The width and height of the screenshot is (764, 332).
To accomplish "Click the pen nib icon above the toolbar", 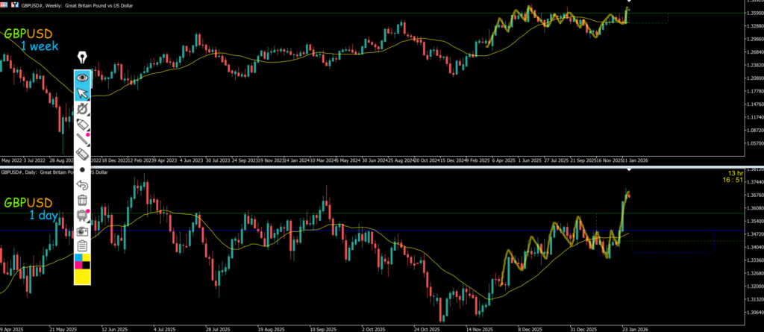I will point(82,57).
